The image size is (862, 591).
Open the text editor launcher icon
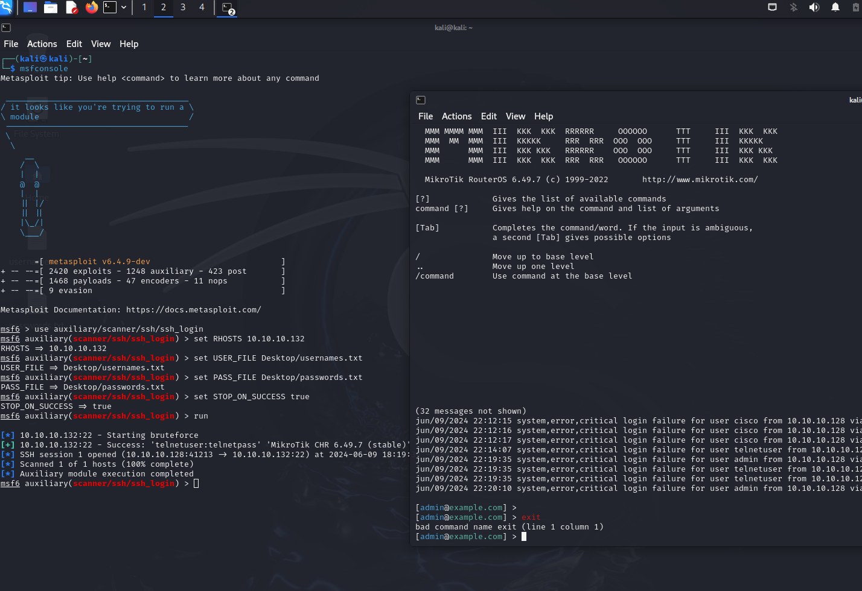point(72,7)
